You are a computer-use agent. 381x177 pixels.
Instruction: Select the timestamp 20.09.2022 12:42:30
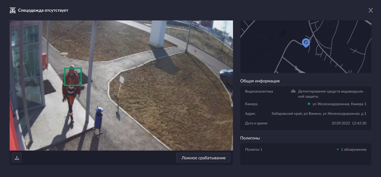tap(349, 123)
